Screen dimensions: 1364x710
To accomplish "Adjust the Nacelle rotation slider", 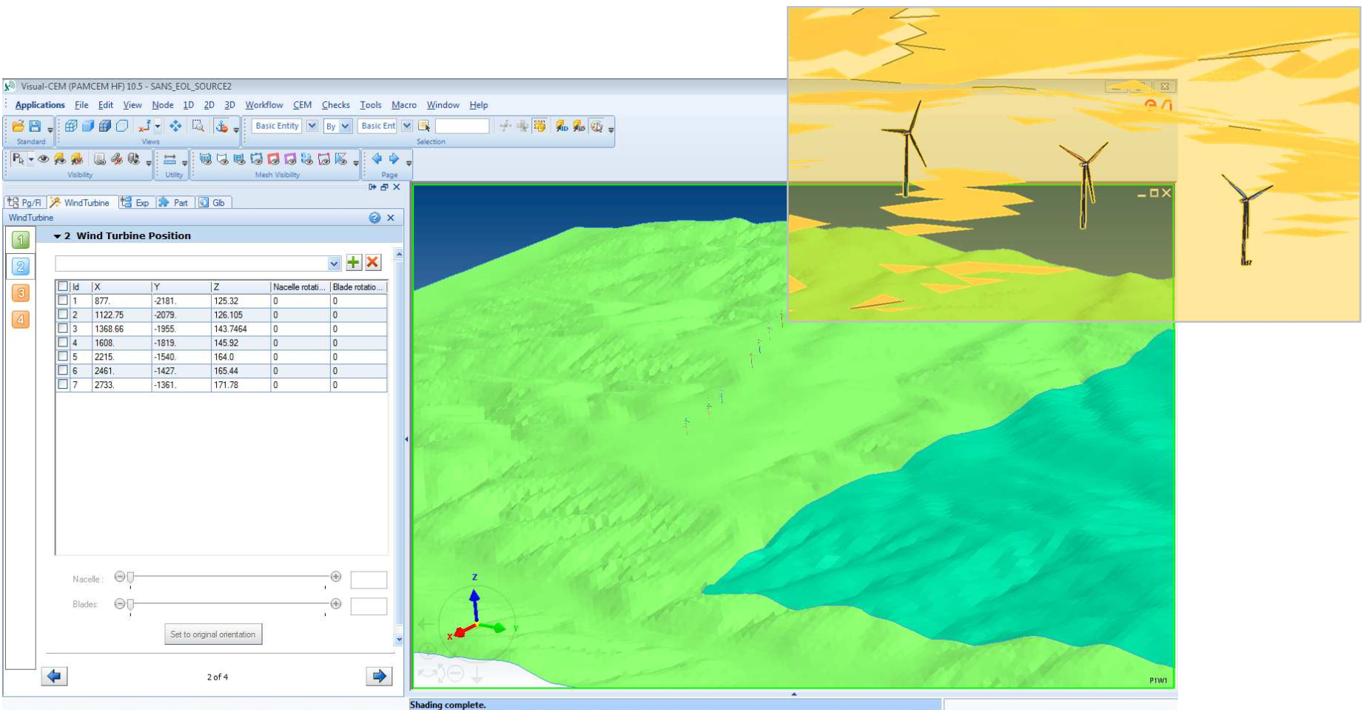I will point(227,577).
